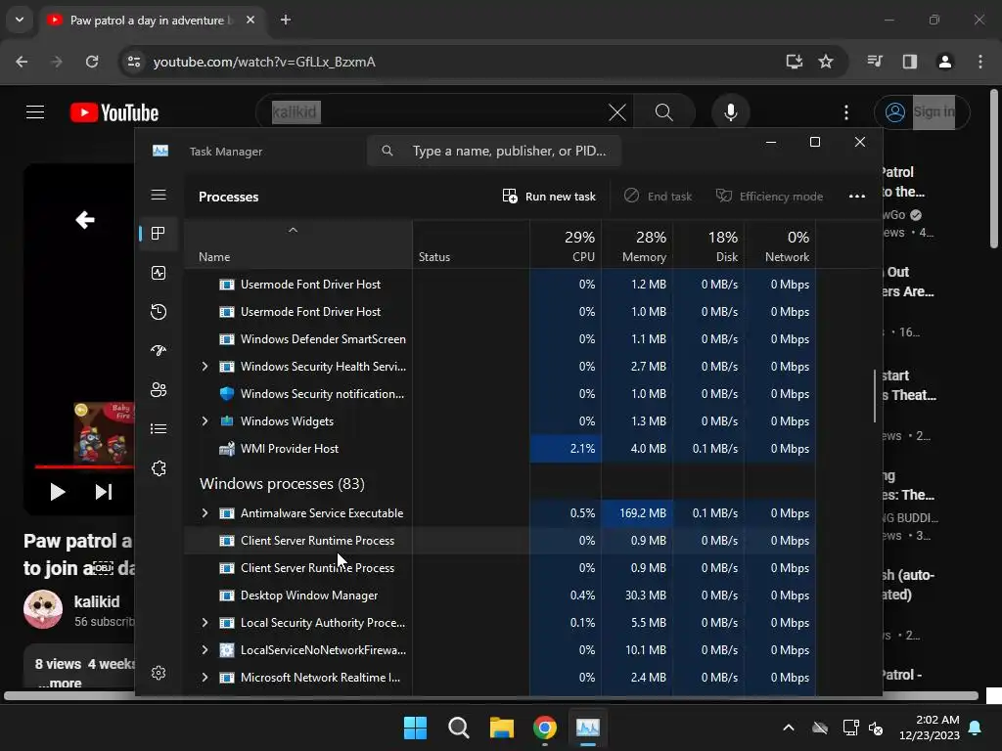The height and width of the screenshot is (751, 1002).
Task: Click End task button
Action: coord(659,196)
